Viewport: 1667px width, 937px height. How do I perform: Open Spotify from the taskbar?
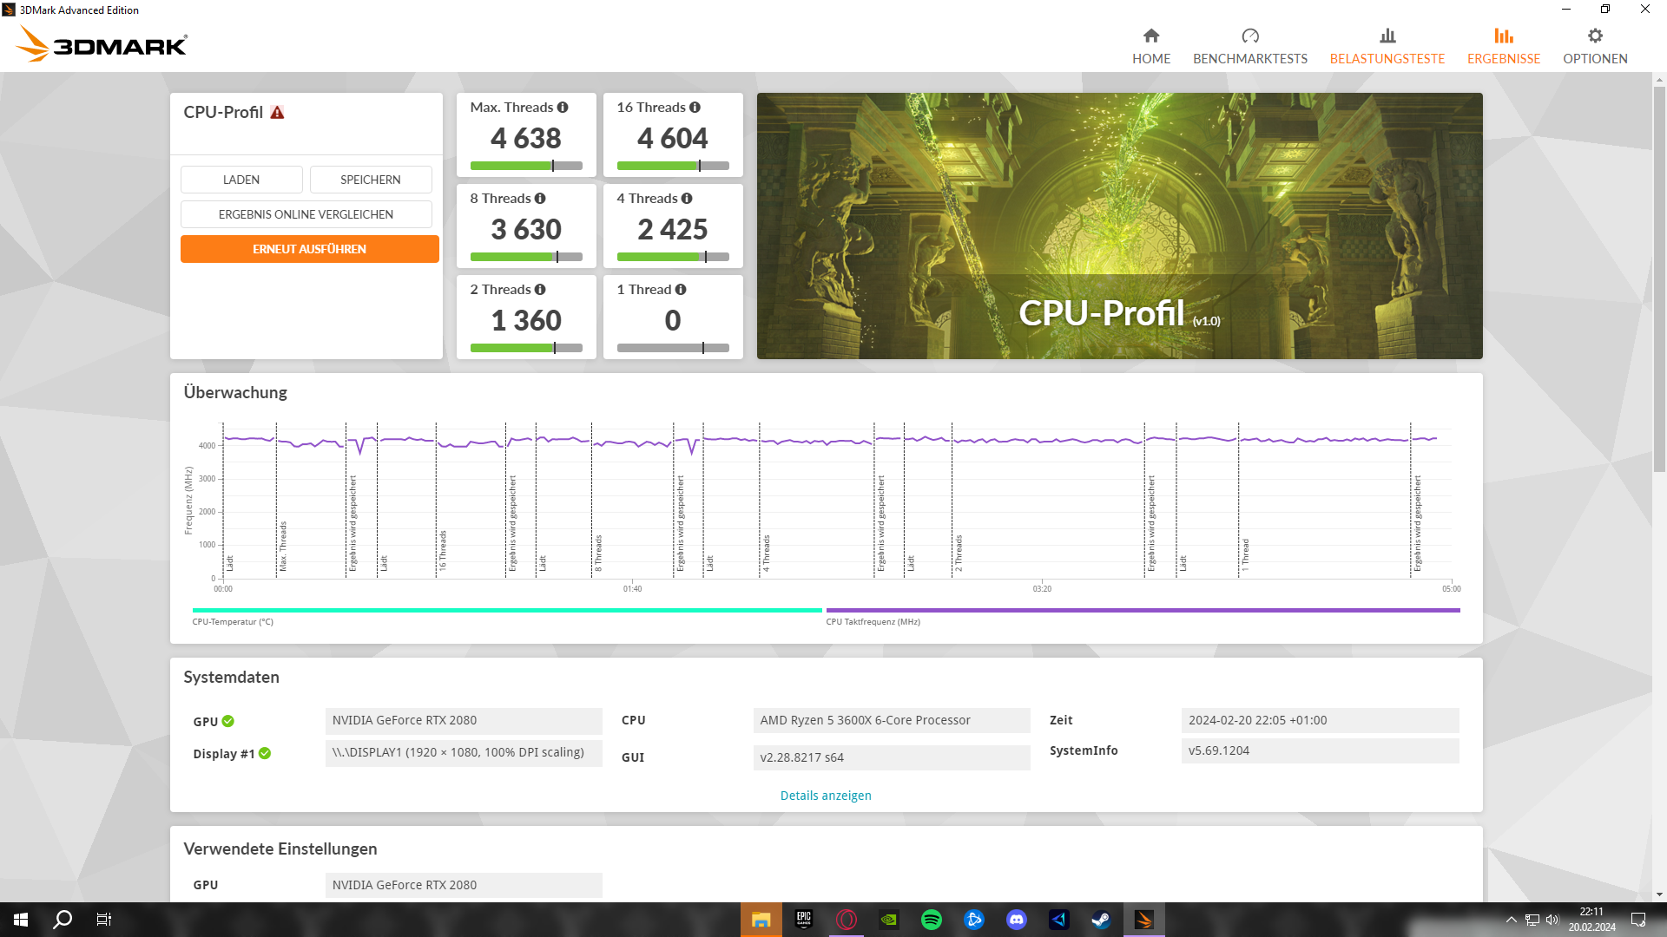click(x=931, y=920)
